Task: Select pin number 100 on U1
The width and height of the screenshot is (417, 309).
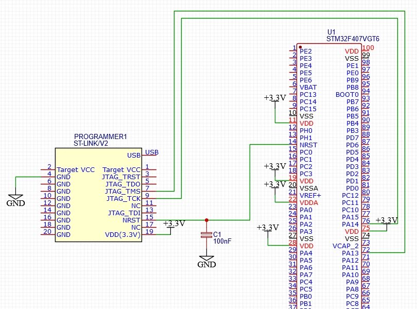Action: (368, 48)
